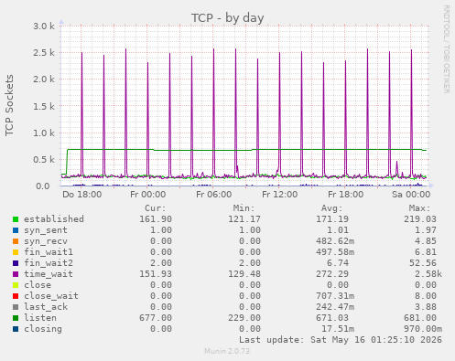Screen dimensions: 455x361
Task: Click the 'Munin 2.0.73' version text
Action: pyautogui.click(x=227, y=351)
